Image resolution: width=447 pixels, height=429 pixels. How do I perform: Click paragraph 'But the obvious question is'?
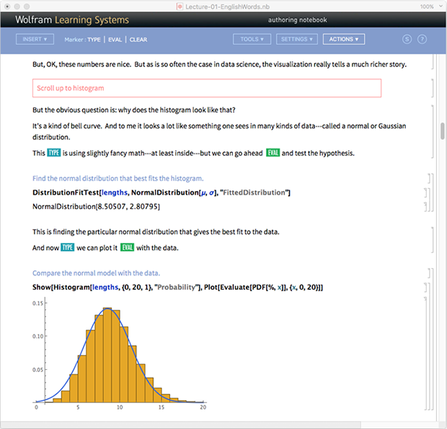133,110
